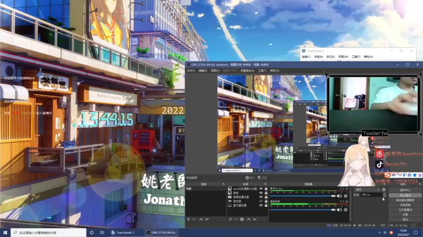Open the first mixer channel settings gear
This screenshot has height=237, width=423.
(x=346, y=196)
